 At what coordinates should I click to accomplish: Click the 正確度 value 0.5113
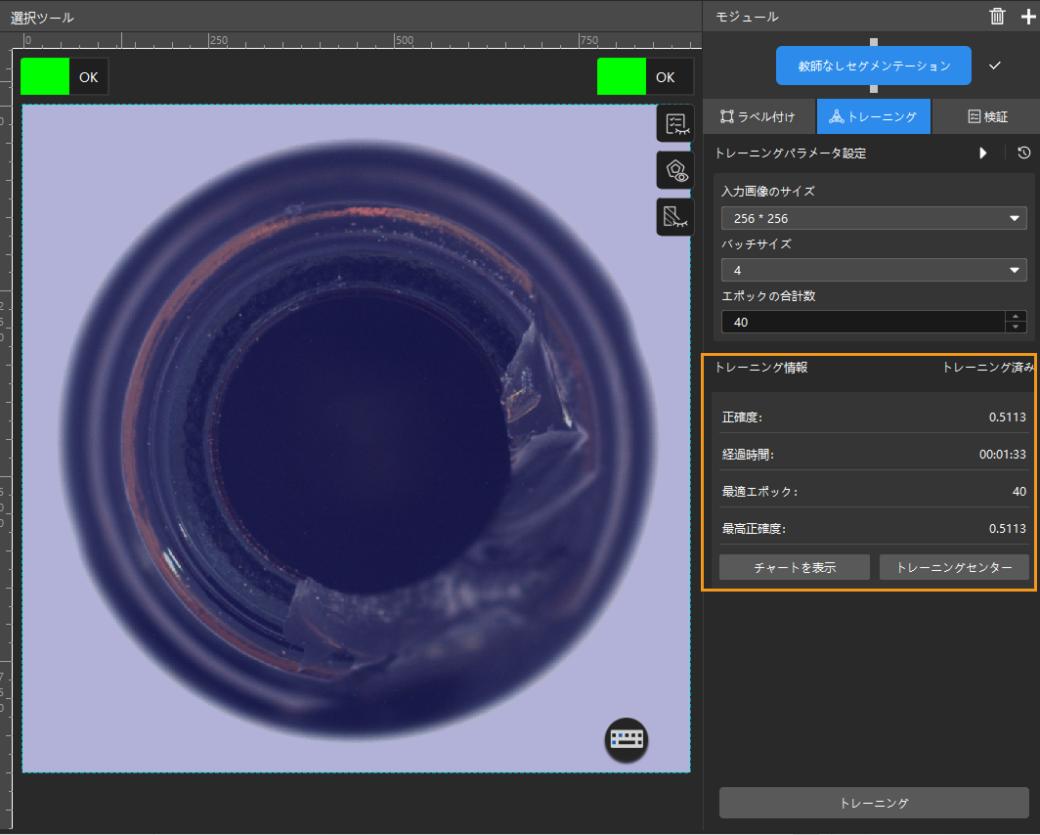(1008, 417)
